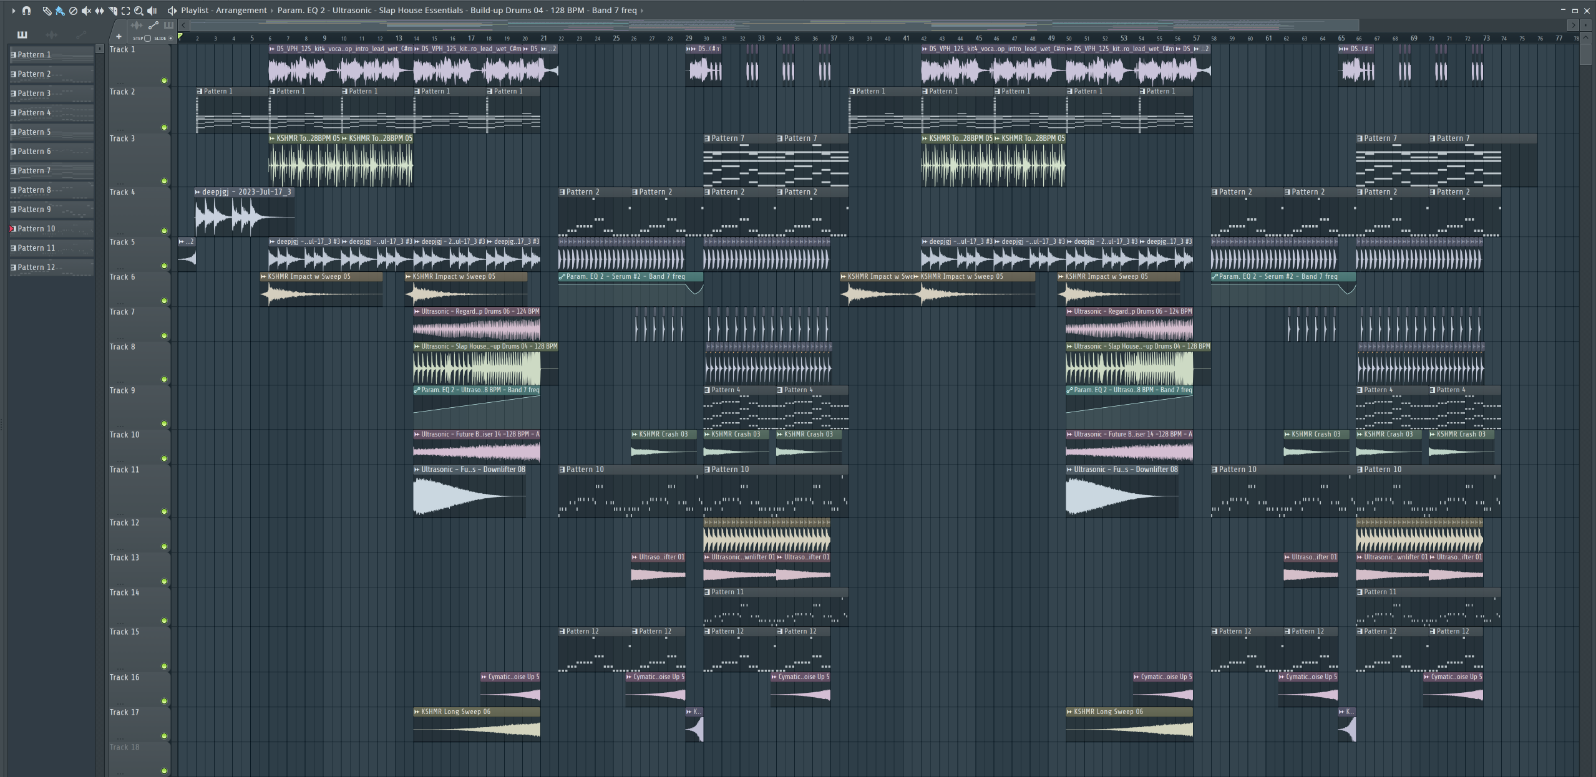
Task: Focus pattern clips in playlist header
Action: pos(168,26)
